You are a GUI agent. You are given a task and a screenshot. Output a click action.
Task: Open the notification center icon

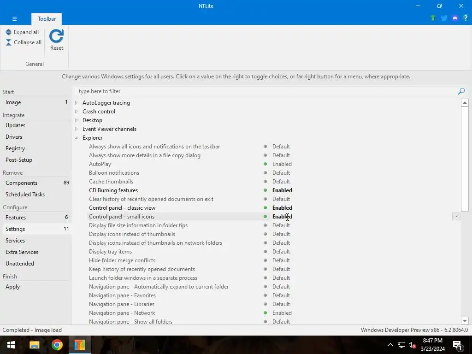[458, 346]
